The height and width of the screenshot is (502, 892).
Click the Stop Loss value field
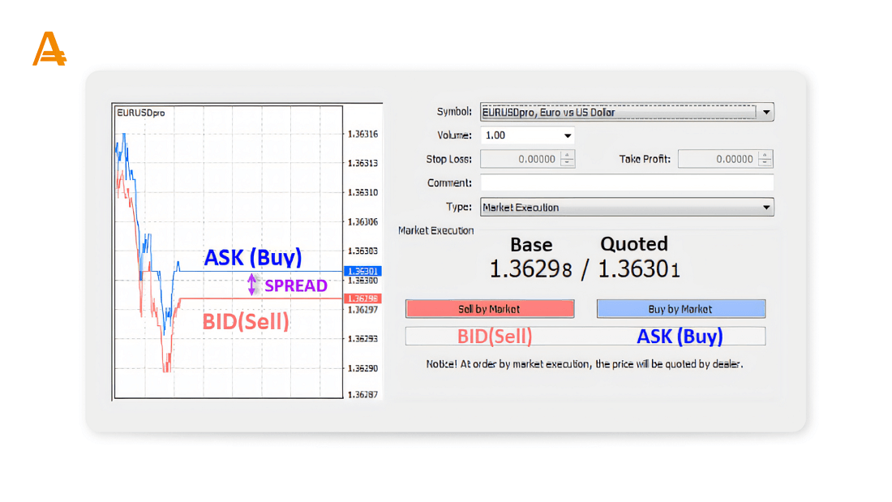[x=521, y=159]
